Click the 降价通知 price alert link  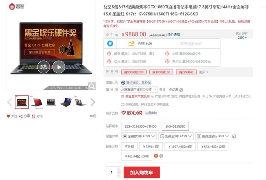[174, 35]
